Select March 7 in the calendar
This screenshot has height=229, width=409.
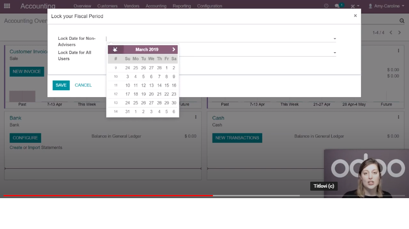(159, 77)
